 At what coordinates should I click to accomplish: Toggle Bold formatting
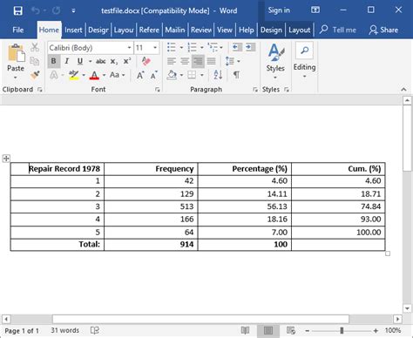[x=53, y=61]
